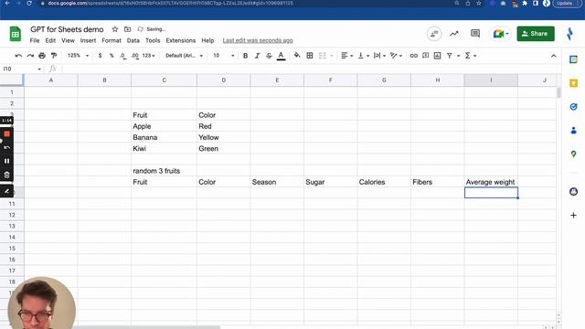Open the Sheets home icon
Screen dimensions: 585x329
[16, 34]
